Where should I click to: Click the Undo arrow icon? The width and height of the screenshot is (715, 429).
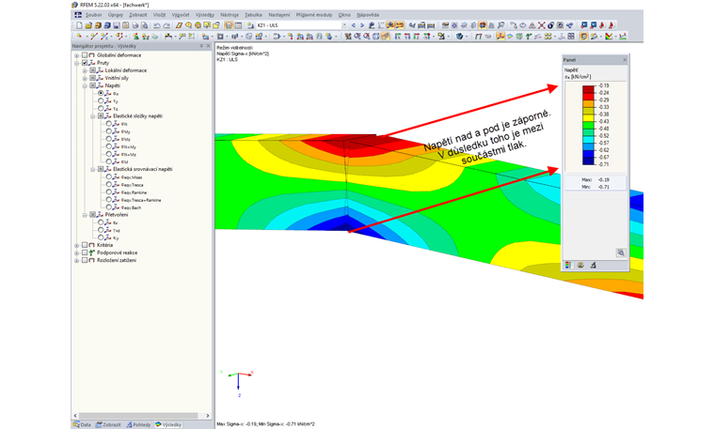[x=157, y=25]
